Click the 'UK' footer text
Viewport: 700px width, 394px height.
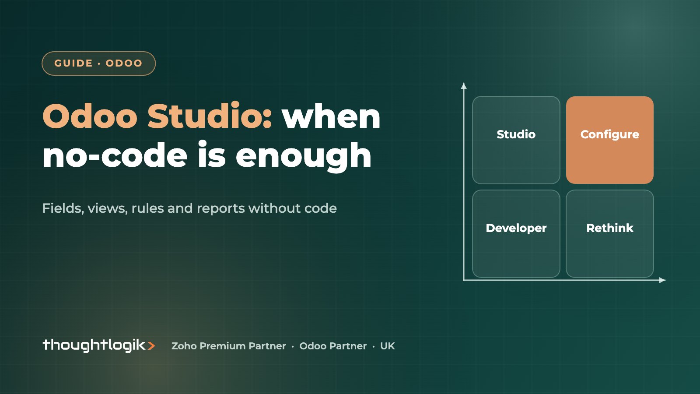coord(388,346)
